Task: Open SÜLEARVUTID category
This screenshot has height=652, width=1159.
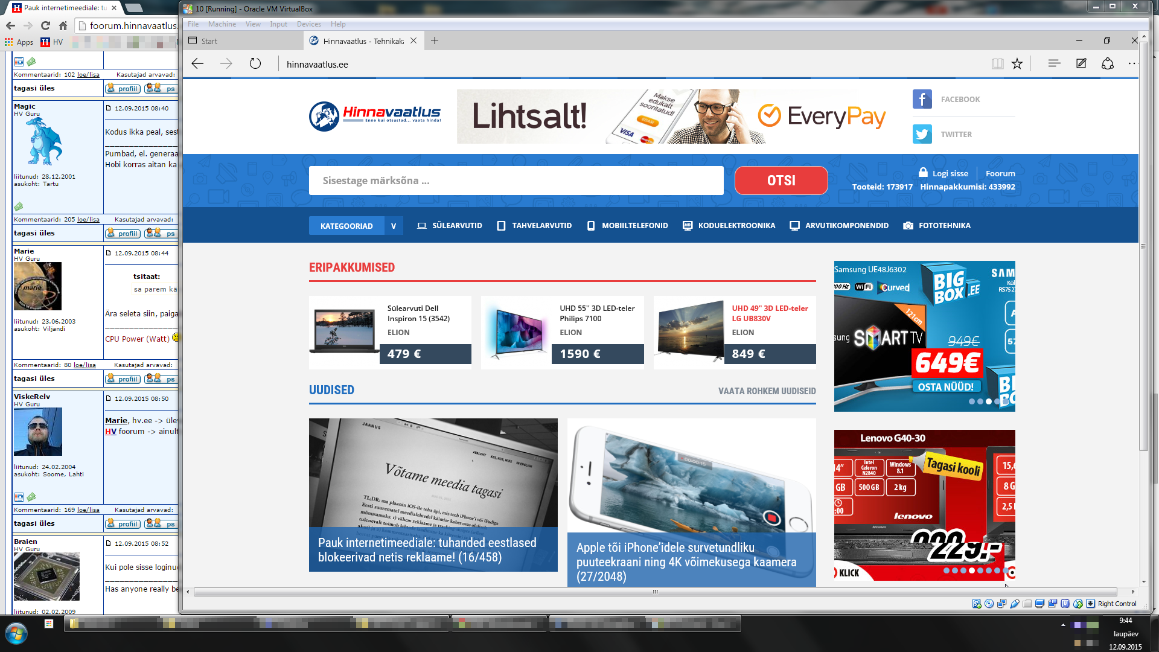Action: pyautogui.click(x=450, y=226)
